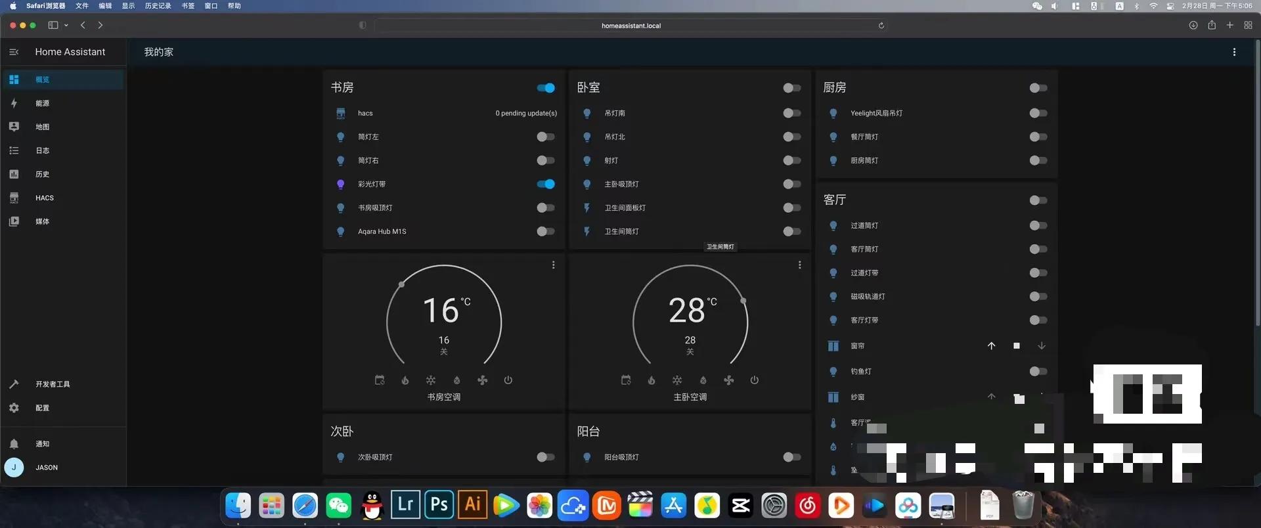Toggle the 卧室 group header switch
1261x528 pixels.
(x=791, y=88)
